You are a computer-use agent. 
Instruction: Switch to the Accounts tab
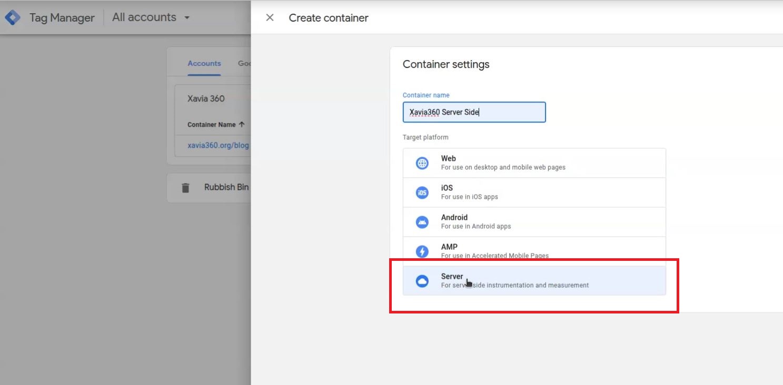point(204,63)
